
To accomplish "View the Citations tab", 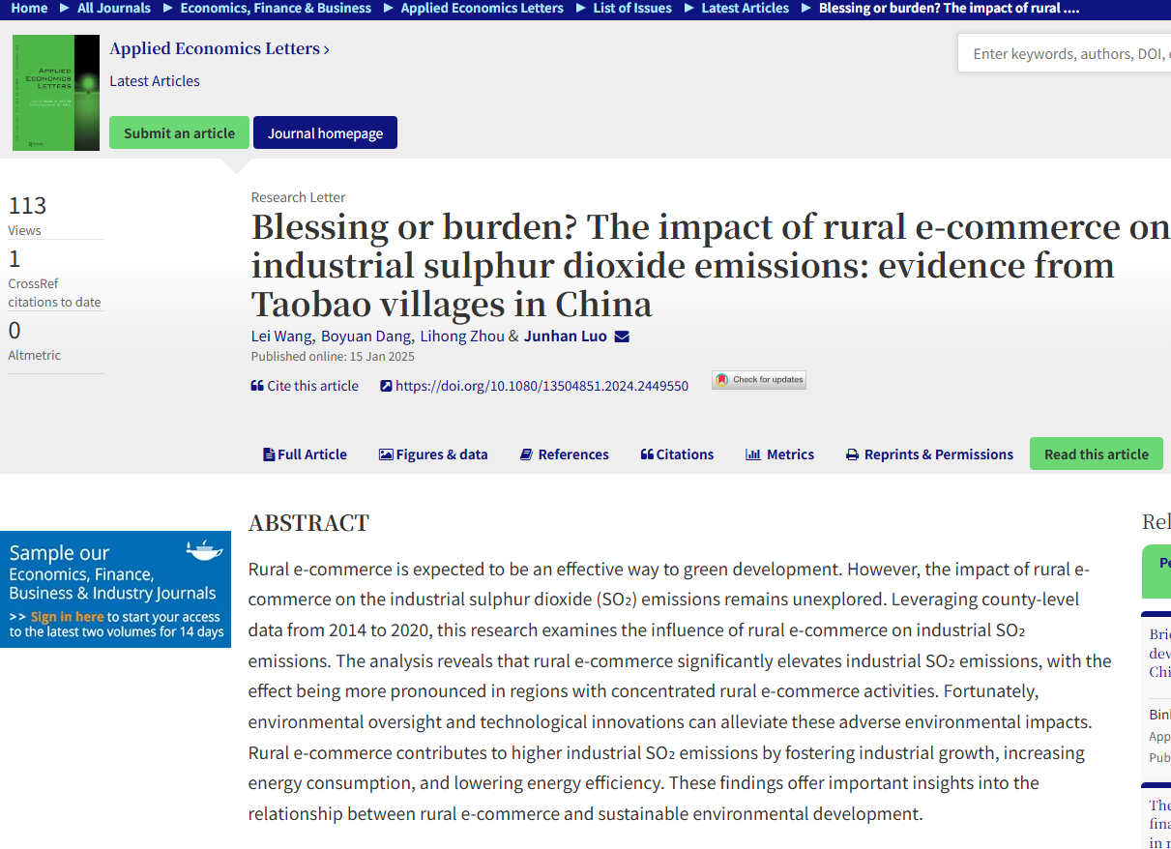I will coord(677,454).
